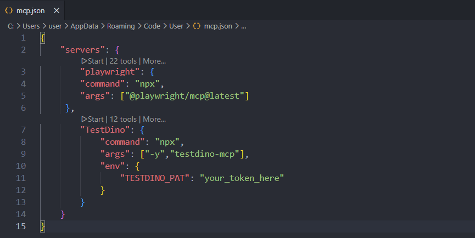The width and height of the screenshot is (475, 238).
Task: Expand More... options for the playwright server
Action: (154, 61)
